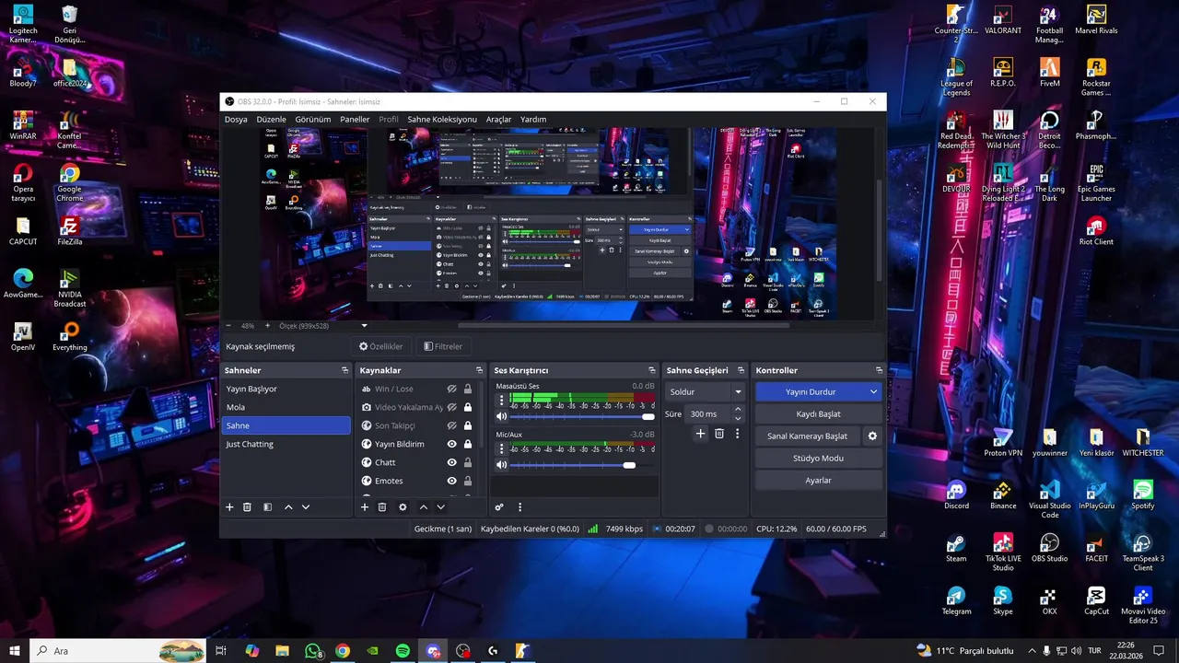Open the Görünüm menu
The image size is (1179, 663).
click(x=312, y=120)
